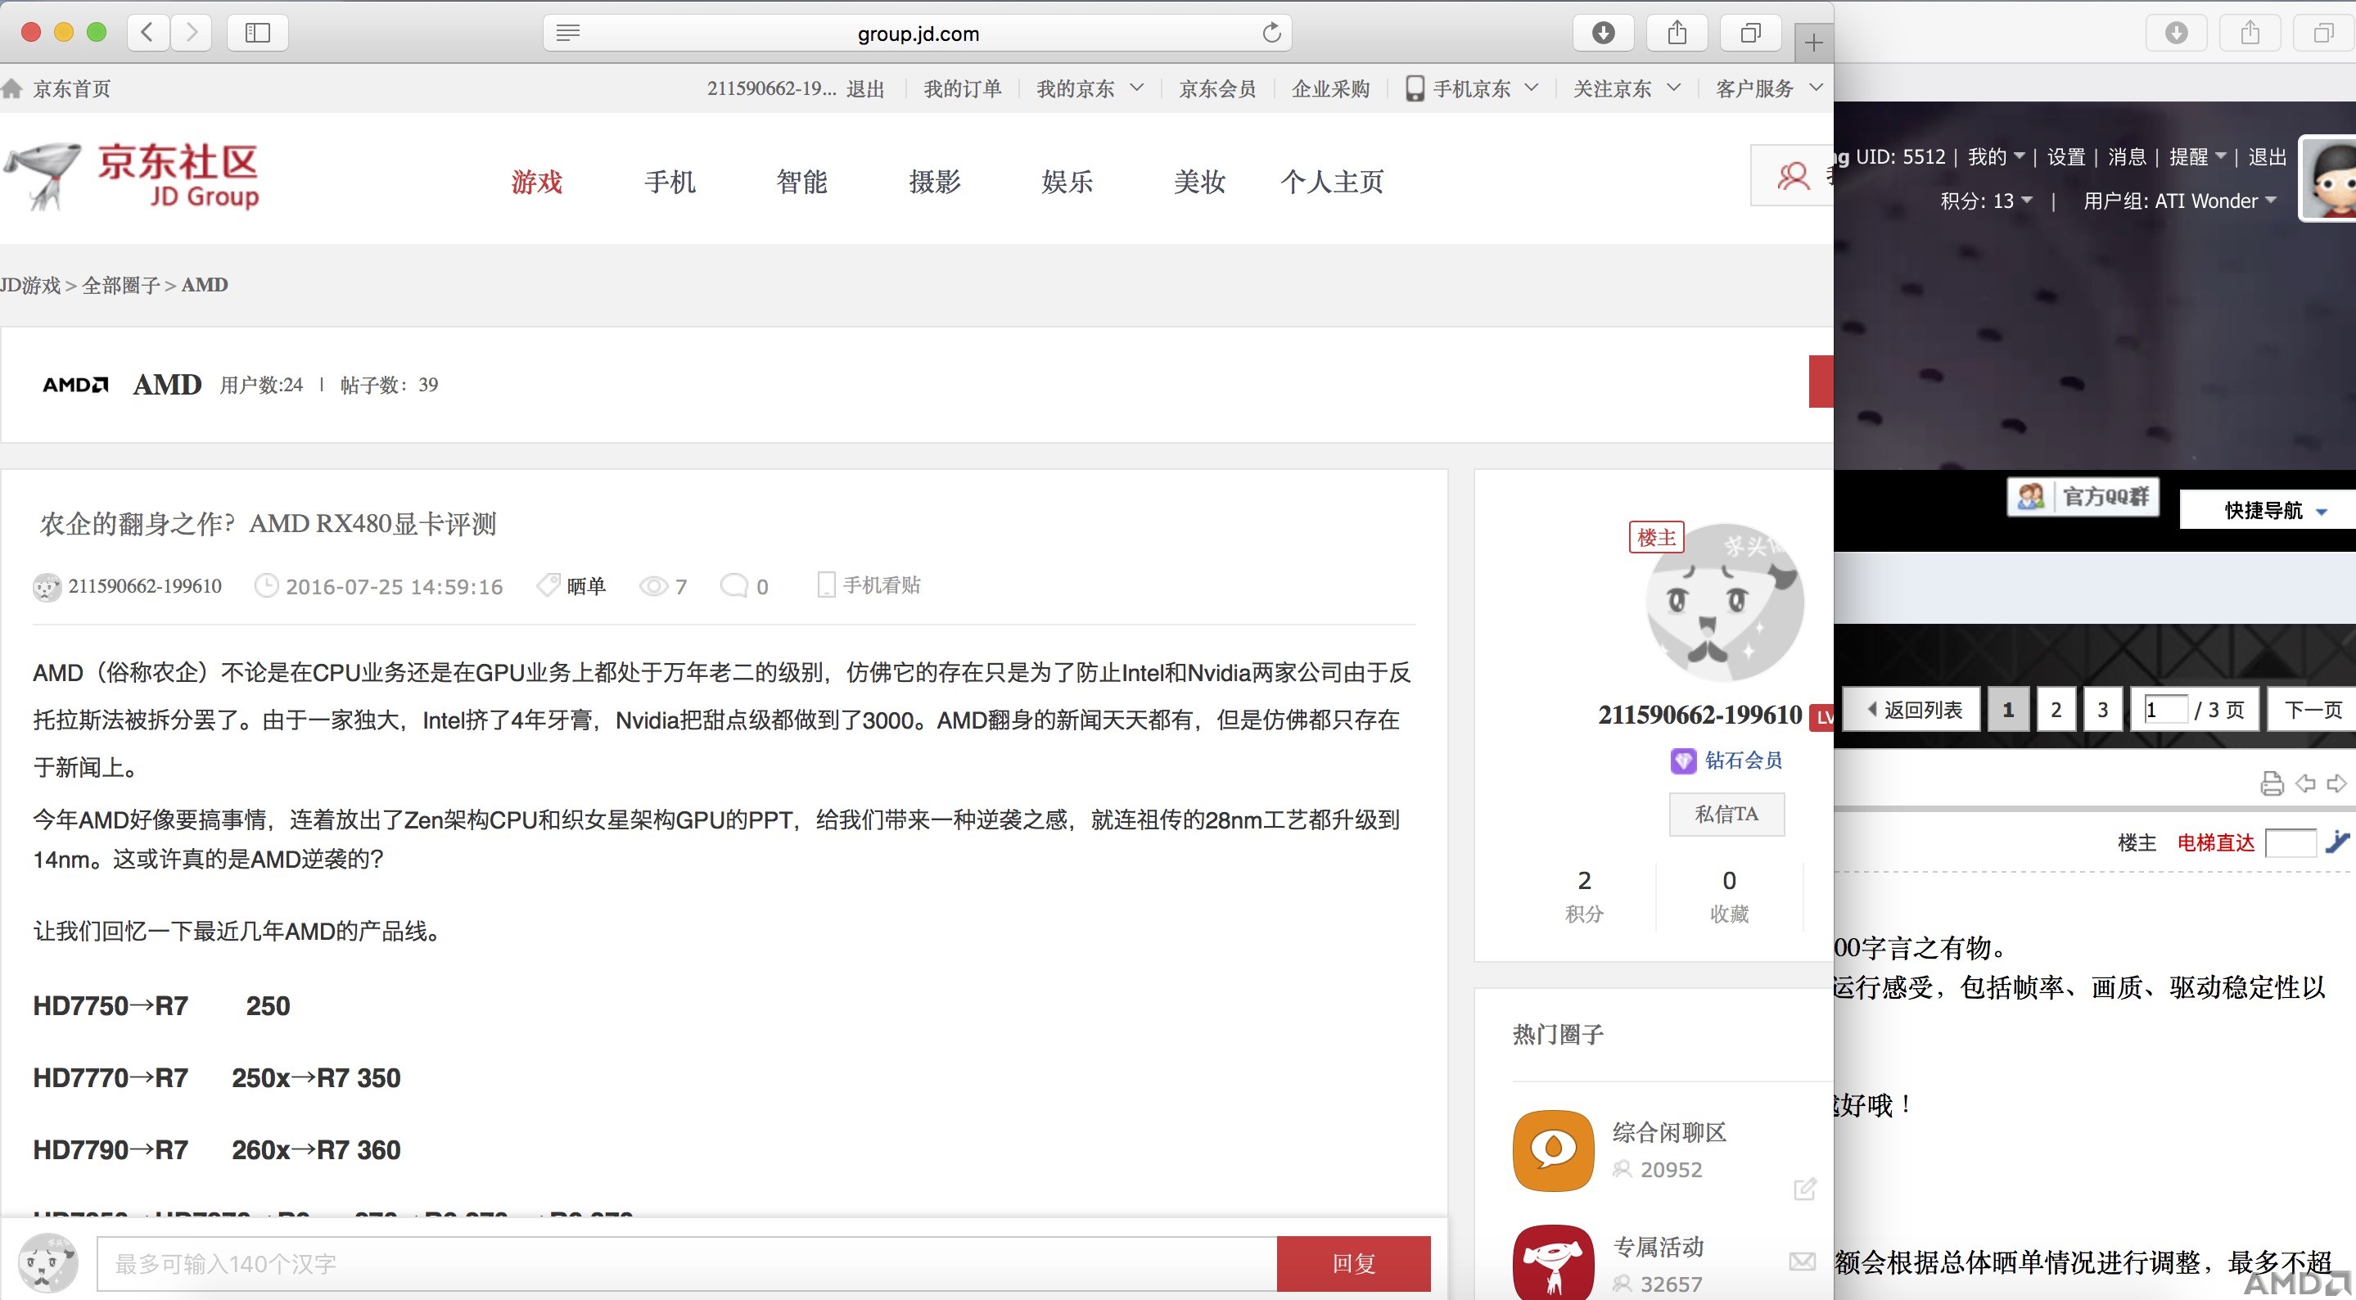Submit elevator floor jump arrow icon
This screenshot has width=2356, height=1300.
(2337, 842)
